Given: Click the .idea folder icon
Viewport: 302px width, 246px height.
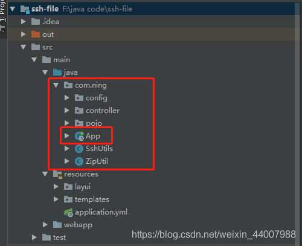Looking at the screenshot, I should pyautogui.click(x=36, y=22).
